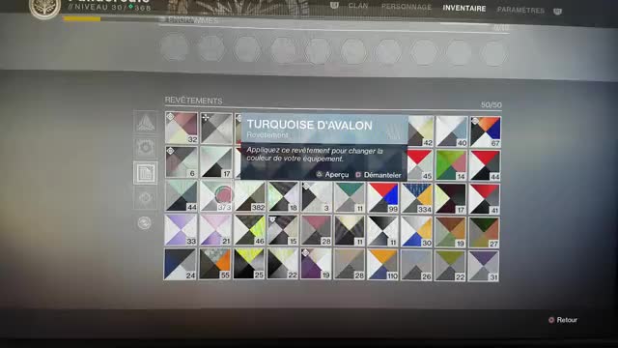The image size is (618, 348).
Task: Switch to the PERSONNAGE tab
Action: tap(407, 7)
